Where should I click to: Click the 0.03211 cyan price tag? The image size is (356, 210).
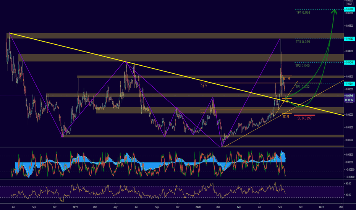(x=349, y=84)
